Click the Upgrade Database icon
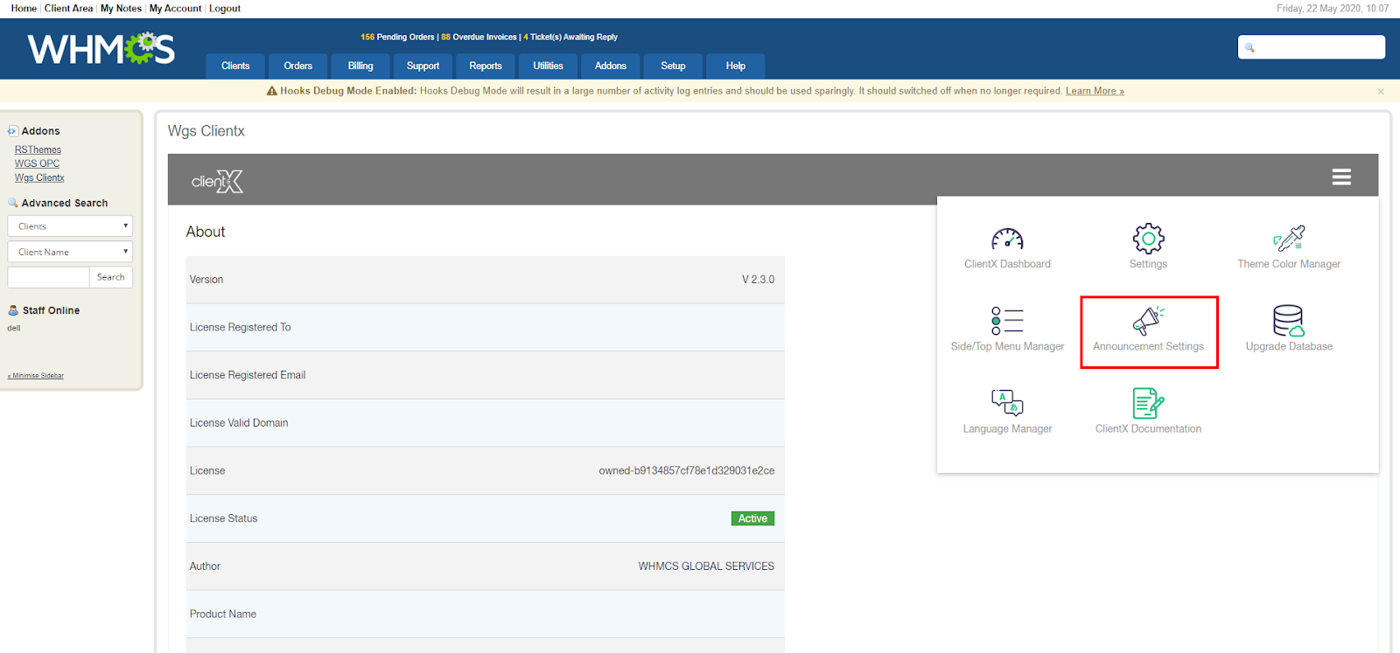The image size is (1400, 653). point(1289,321)
